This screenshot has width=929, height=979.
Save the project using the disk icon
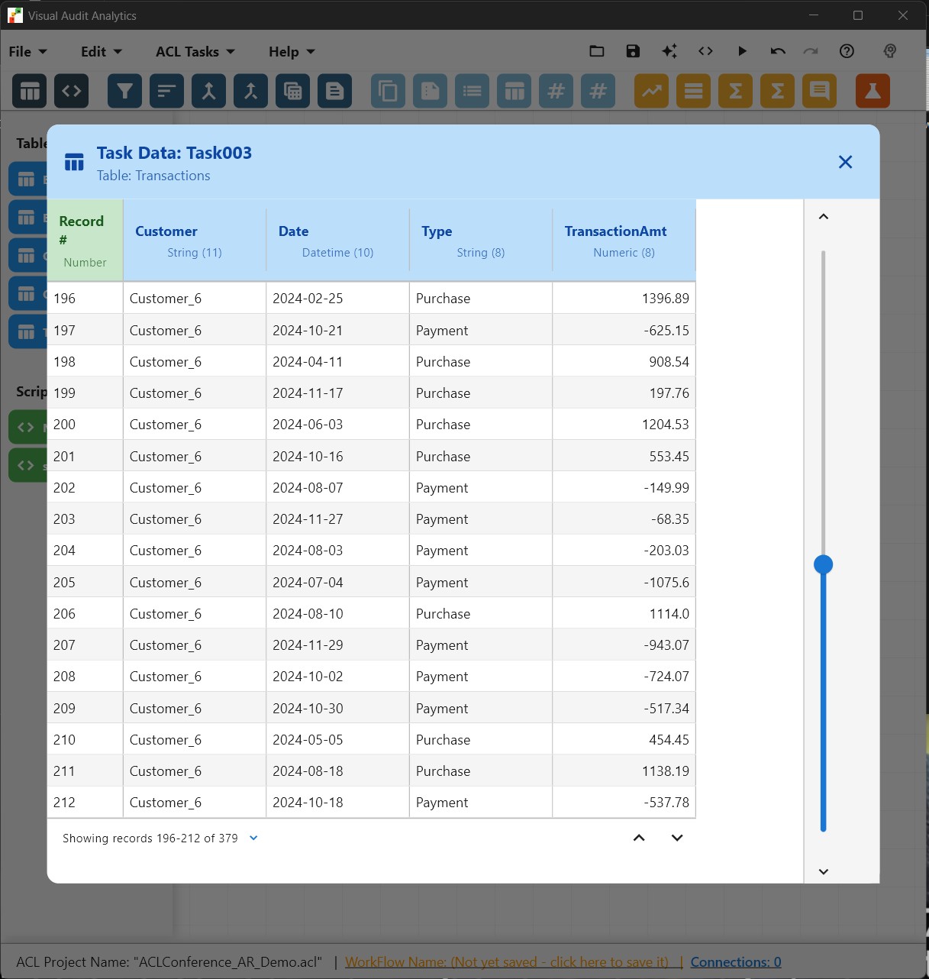[633, 51]
